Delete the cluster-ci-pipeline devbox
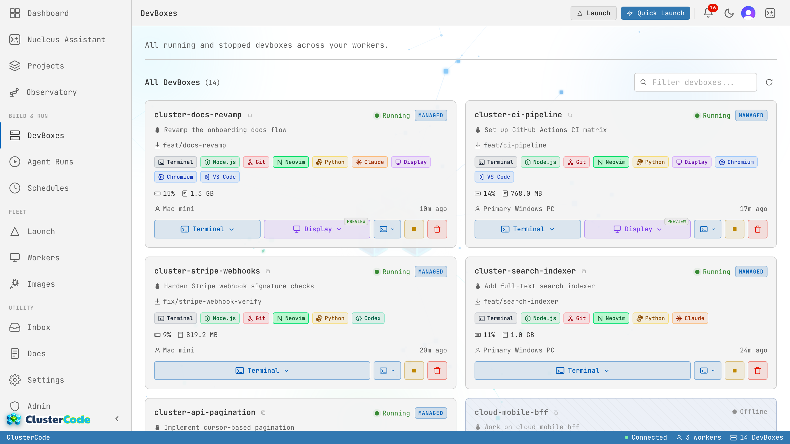 click(x=757, y=229)
